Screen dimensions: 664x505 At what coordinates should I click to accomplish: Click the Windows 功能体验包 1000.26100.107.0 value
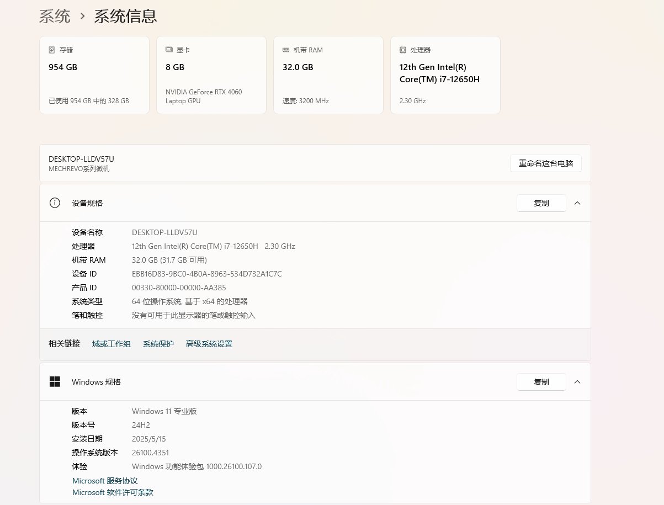tap(196, 466)
